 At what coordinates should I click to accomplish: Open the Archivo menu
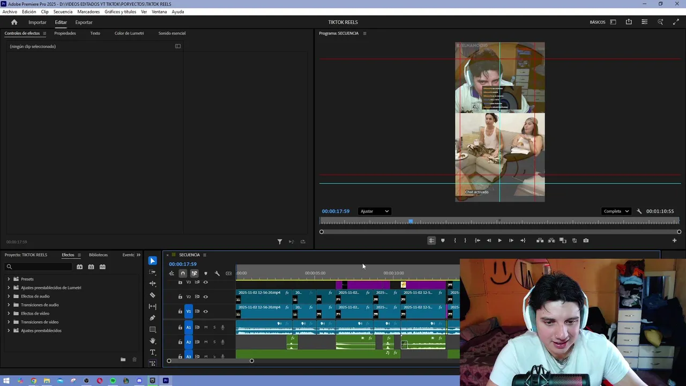[10, 12]
